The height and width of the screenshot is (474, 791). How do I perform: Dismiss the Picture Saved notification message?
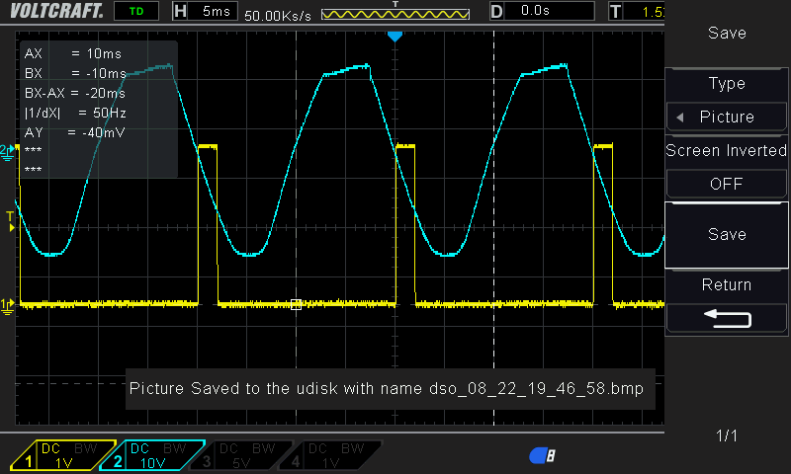tap(392, 389)
